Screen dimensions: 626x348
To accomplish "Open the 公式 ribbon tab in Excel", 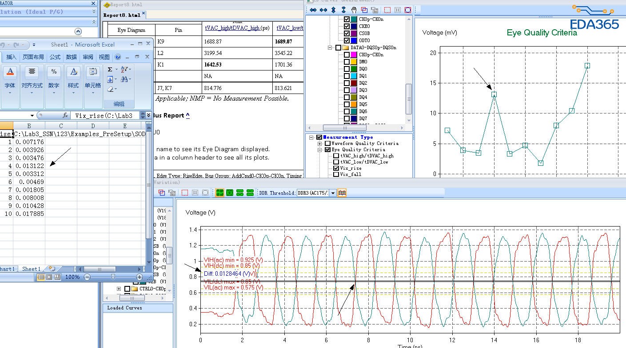I will 55,57.
